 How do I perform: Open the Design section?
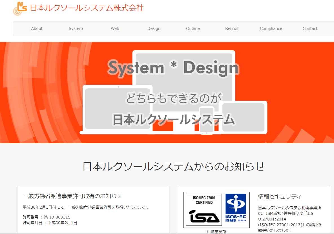point(154,28)
